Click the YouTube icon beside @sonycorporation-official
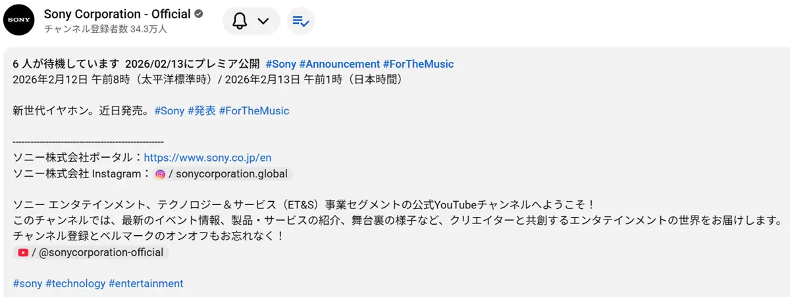The height and width of the screenshot is (297, 790). click(x=23, y=252)
